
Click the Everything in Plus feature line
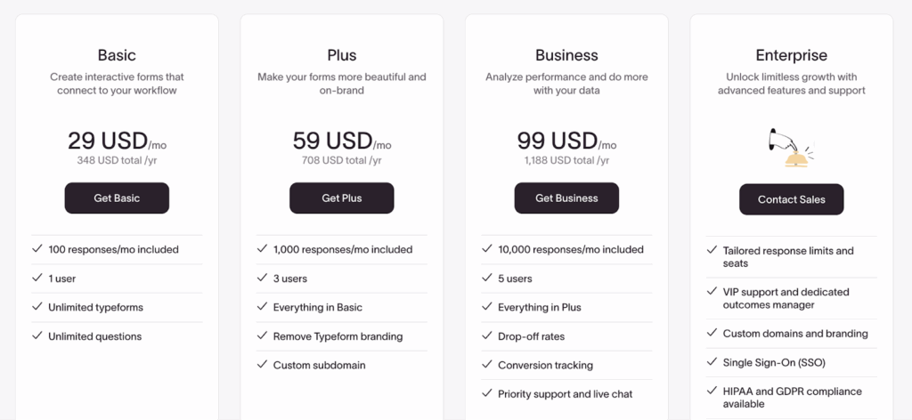tap(539, 307)
